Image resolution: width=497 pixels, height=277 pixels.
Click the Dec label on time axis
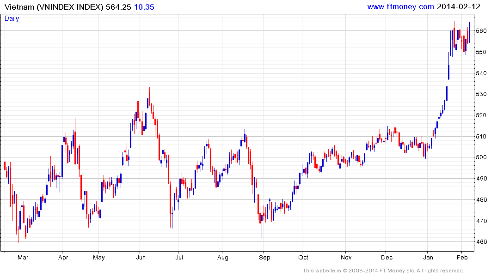coord(387,257)
